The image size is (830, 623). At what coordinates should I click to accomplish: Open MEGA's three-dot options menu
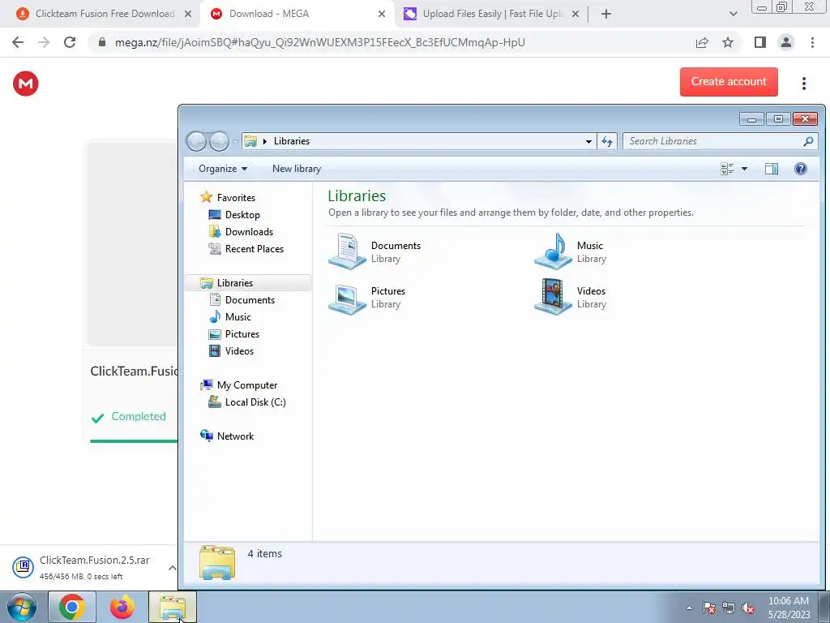point(803,84)
